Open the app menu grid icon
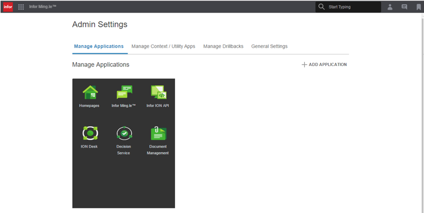The height and width of the screenshot is (213, 424). (21, 7)
